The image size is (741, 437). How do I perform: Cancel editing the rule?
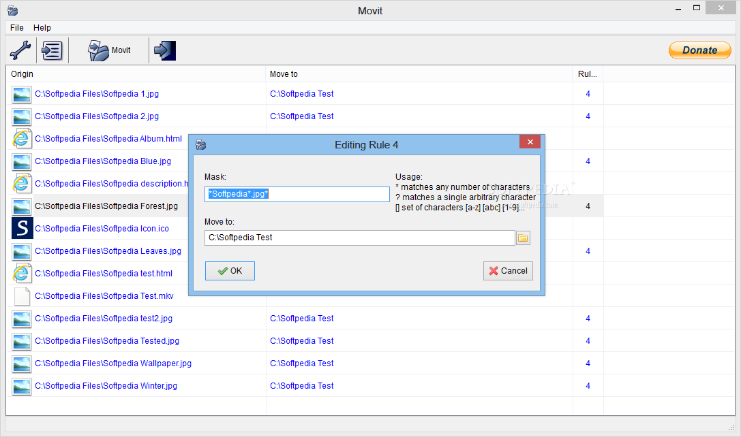508,271
